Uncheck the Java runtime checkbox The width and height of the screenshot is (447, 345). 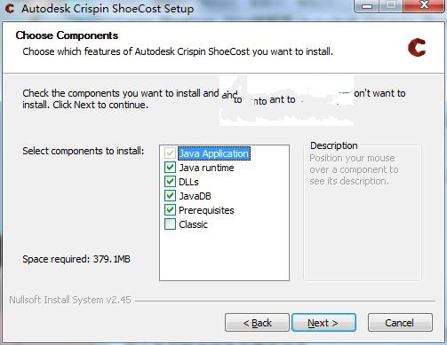[170, 168]
